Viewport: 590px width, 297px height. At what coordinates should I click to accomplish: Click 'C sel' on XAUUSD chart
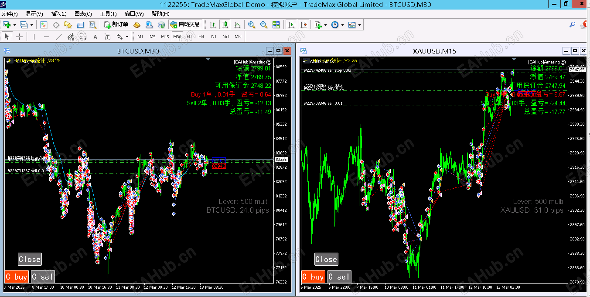[x=339, y=277]
